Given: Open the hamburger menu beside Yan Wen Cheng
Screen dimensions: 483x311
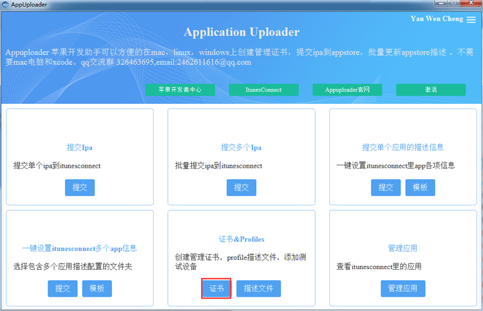Looking at the screenshot, I should 471,19.
